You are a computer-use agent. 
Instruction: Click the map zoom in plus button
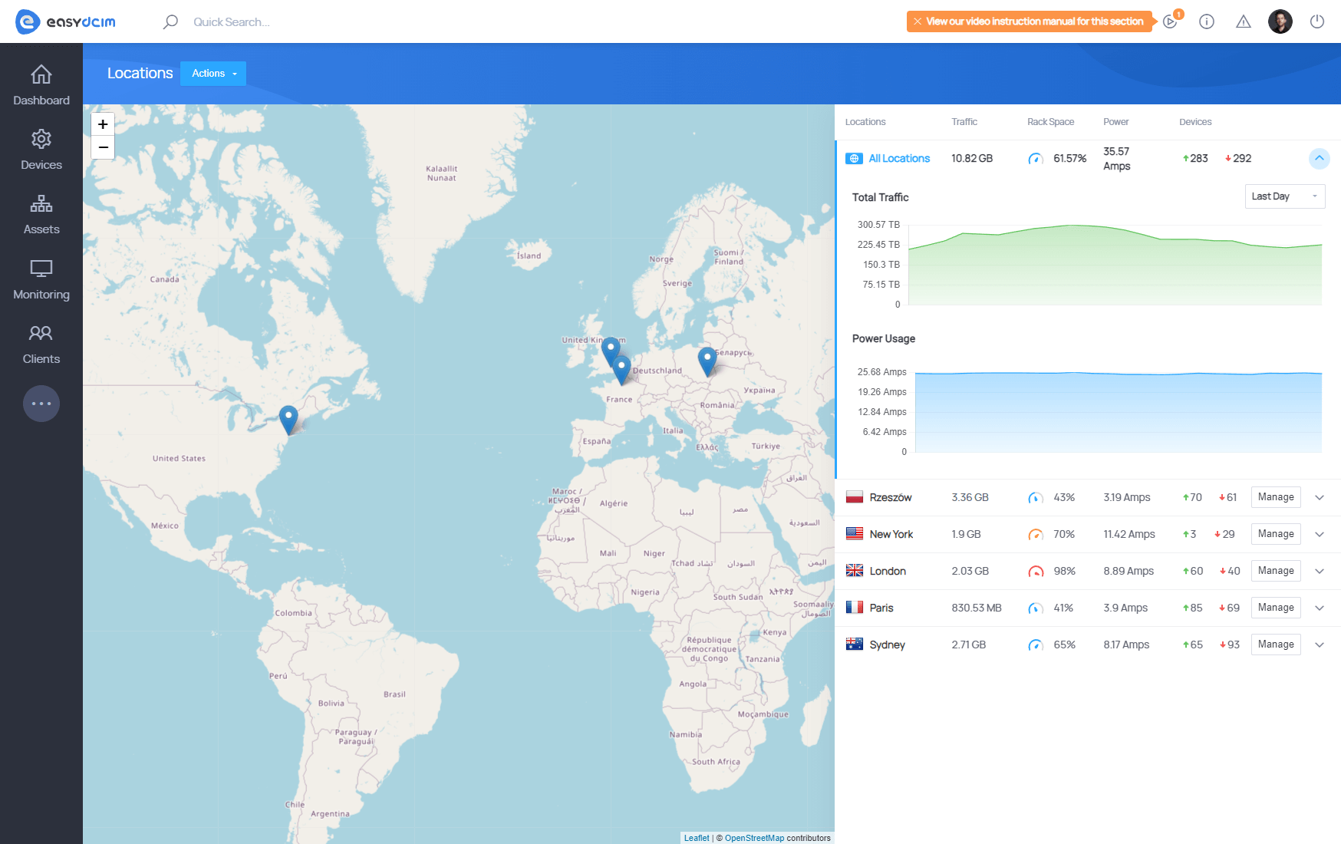[103, 124]
